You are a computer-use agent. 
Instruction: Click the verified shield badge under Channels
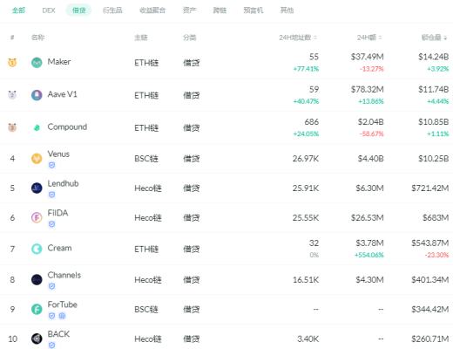click(51, 286)
